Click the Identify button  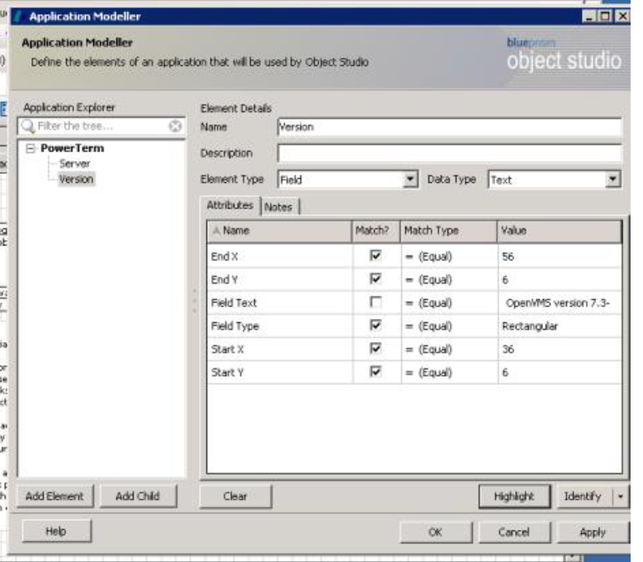coord(582,497)
